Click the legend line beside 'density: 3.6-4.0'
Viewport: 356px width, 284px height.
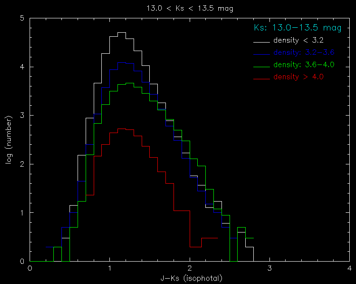262,66
